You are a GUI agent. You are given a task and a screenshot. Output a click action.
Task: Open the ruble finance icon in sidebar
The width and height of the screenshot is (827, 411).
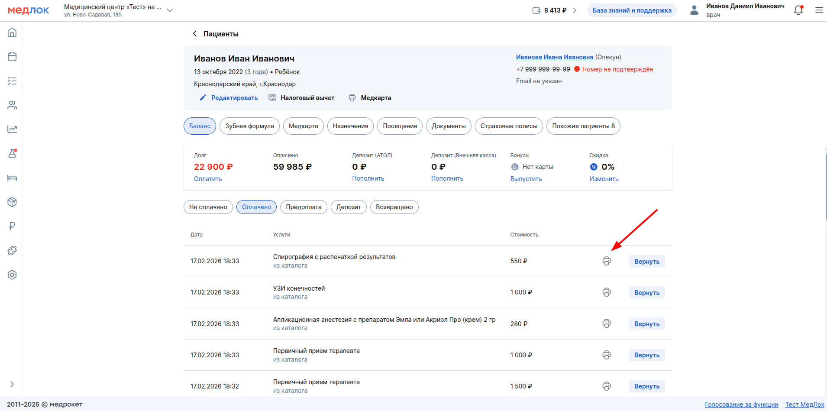tap(12, 226)
